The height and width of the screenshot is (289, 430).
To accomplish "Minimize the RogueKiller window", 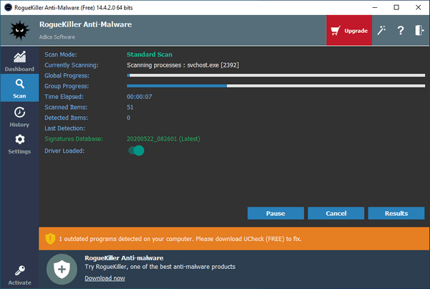I will tap(375, 7).
